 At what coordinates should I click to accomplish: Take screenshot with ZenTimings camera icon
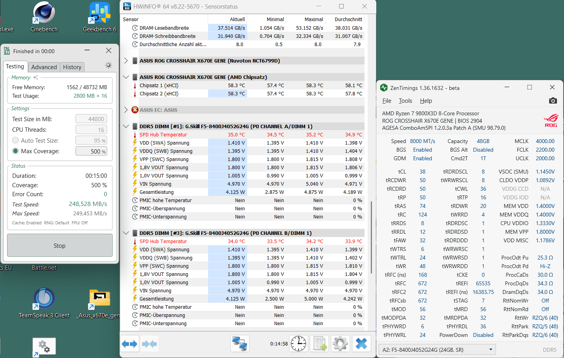pos(553,101)
